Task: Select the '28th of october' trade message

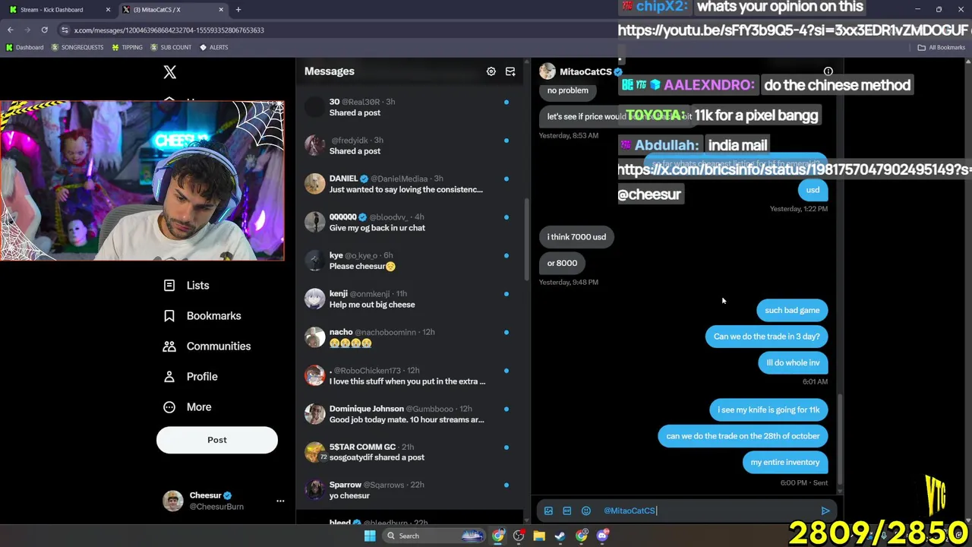Action: click(743, 436)
